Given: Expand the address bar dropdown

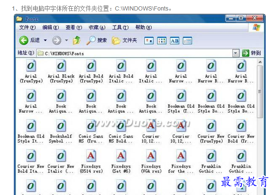Looking at the screenshot, I should tap(235, 53).
